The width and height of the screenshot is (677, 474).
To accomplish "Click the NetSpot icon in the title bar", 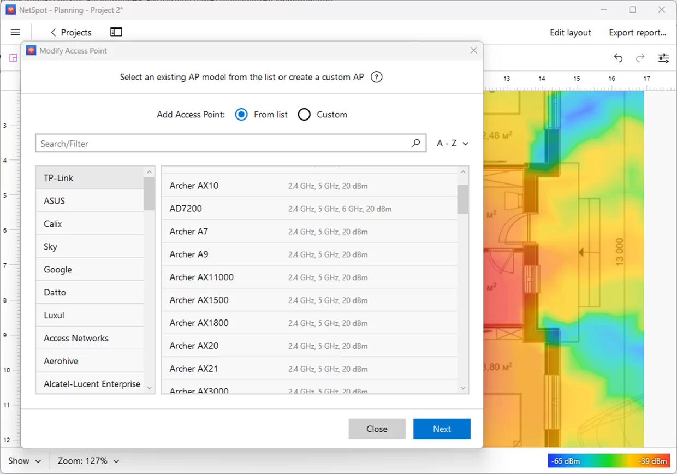I will coord(10,9).
